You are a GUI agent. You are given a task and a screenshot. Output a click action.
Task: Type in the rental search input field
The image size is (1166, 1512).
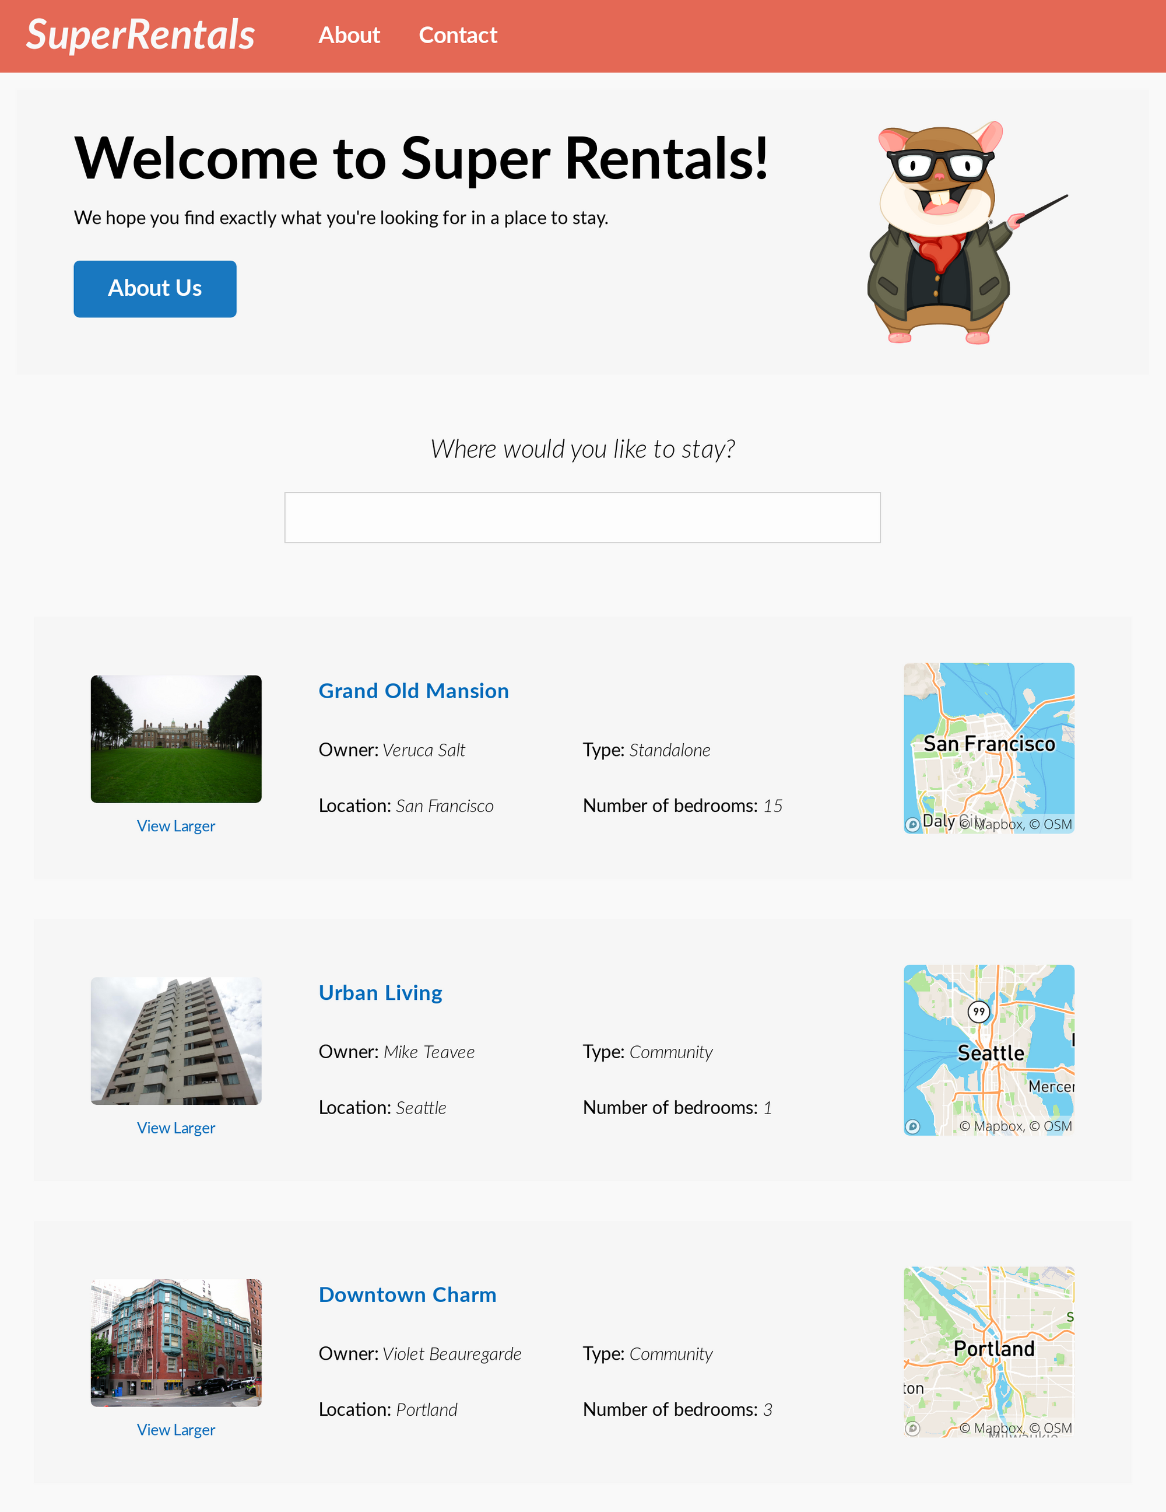[x=583, y=516]
